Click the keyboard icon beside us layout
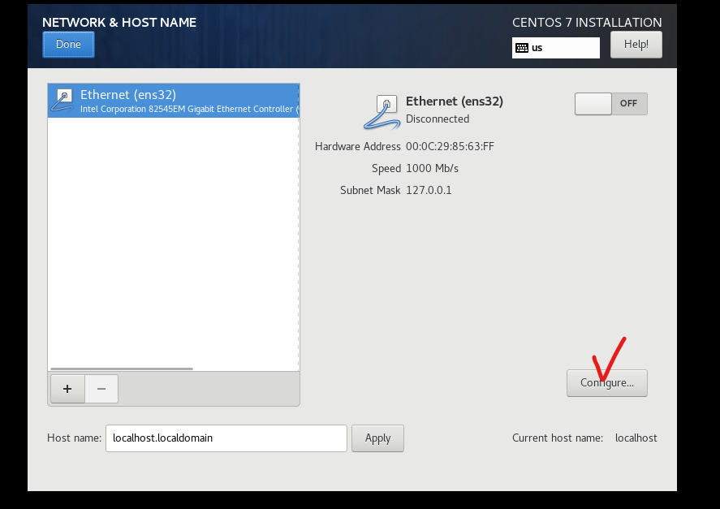 point(522,48)
